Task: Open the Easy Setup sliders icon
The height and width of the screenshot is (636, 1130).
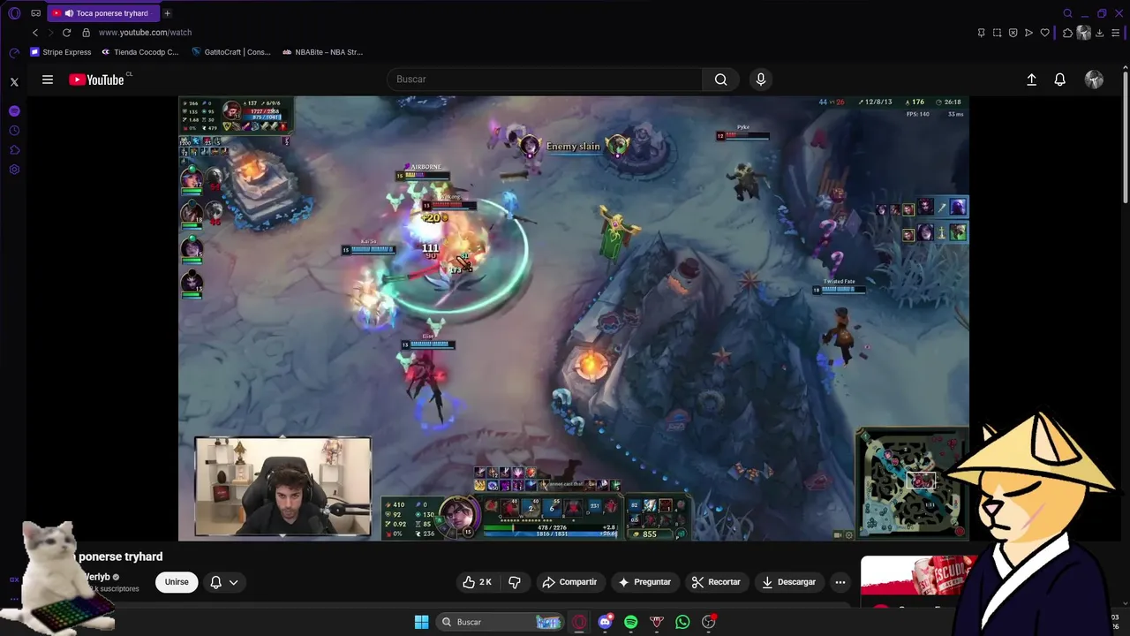Action: coord(1116,33)
